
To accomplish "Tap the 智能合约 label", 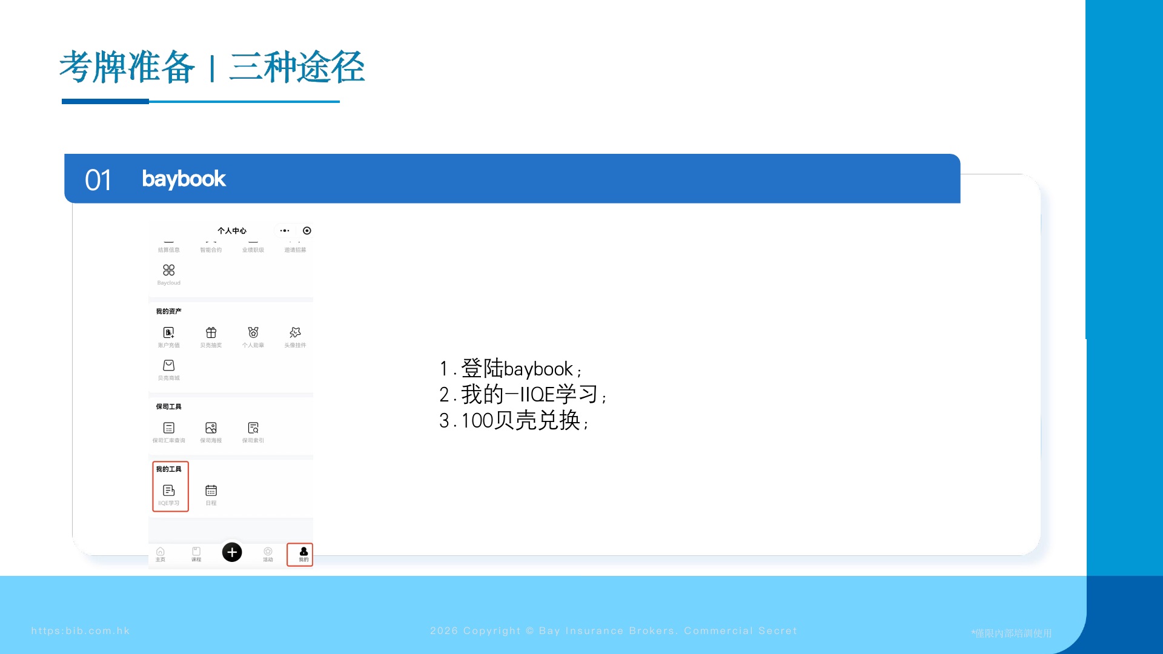I will coord(211,250).
